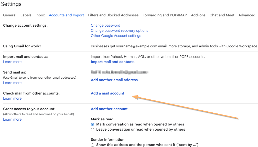Screen dimensions: 258x147
Task: Open Learn more under Send mail as
Action: click(x=12, y=83)
